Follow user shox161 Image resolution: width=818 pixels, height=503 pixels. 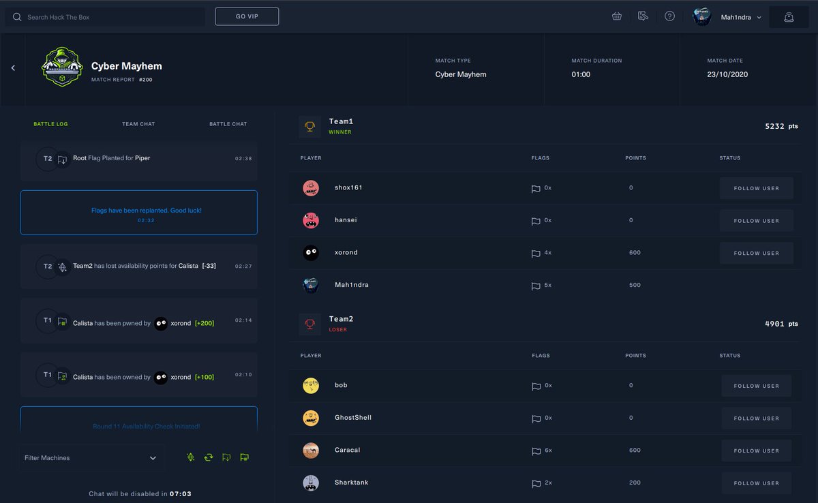757,188
